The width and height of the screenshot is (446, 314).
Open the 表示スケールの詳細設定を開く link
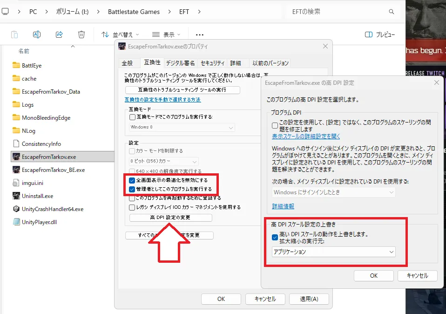pos(306,137)
